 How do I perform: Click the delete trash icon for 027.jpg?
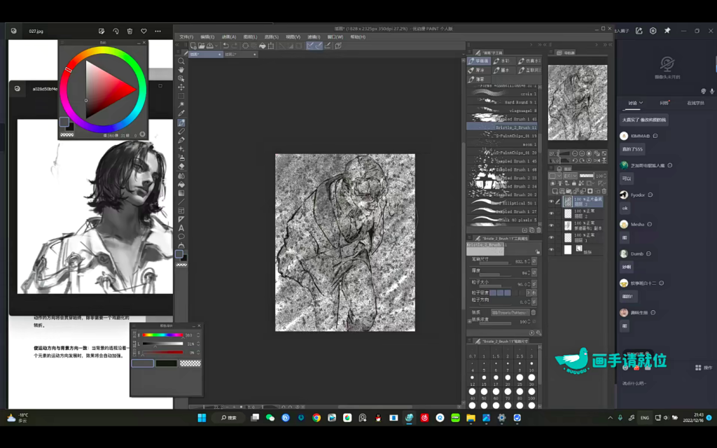click(x=130, y=31)
